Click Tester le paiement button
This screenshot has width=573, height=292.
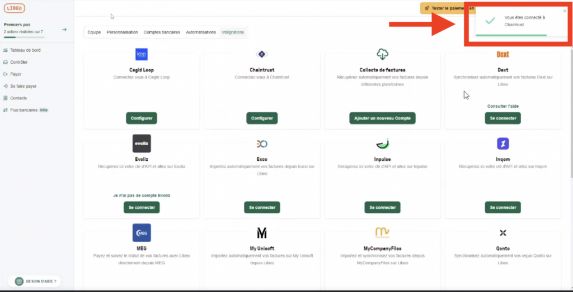tap(447, 8)
